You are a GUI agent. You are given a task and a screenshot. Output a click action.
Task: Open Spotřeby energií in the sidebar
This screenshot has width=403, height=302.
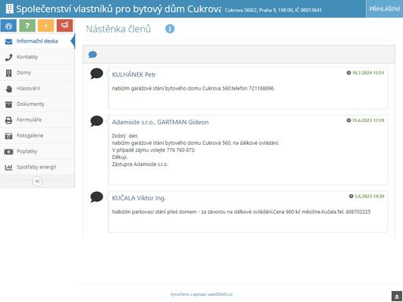tap(37, 167)
